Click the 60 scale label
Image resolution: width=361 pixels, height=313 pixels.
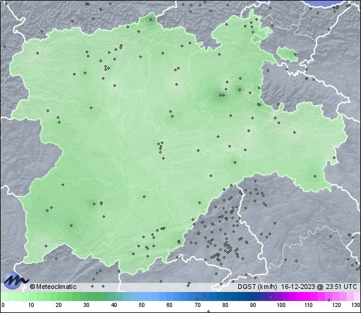[x=170, y=305]
